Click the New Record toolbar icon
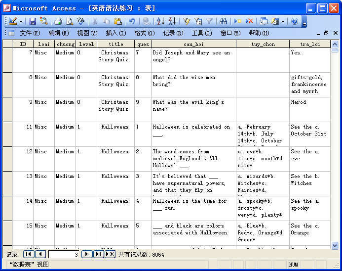This screenshot has width=342, height=271. 237,21
